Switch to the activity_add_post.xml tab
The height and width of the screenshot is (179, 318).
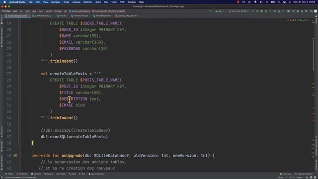pyautogui.click(x=127, y=15)
